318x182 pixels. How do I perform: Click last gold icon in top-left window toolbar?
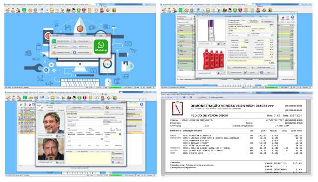[114, 10]
